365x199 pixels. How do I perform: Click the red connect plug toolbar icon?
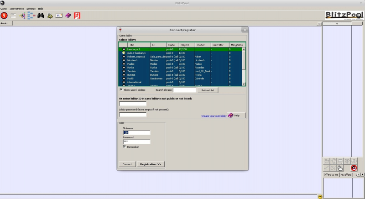(4, 16)
